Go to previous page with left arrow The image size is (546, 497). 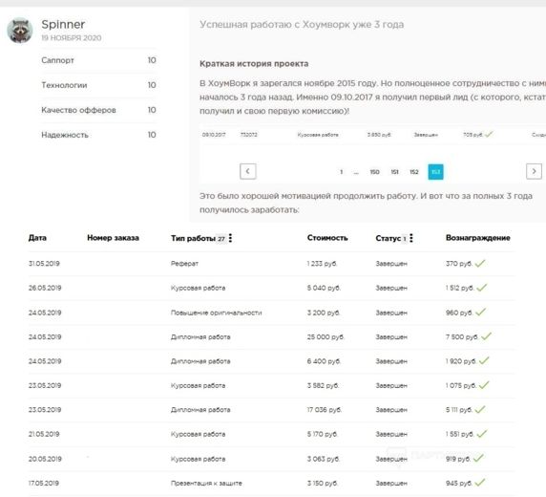point(248,171)
